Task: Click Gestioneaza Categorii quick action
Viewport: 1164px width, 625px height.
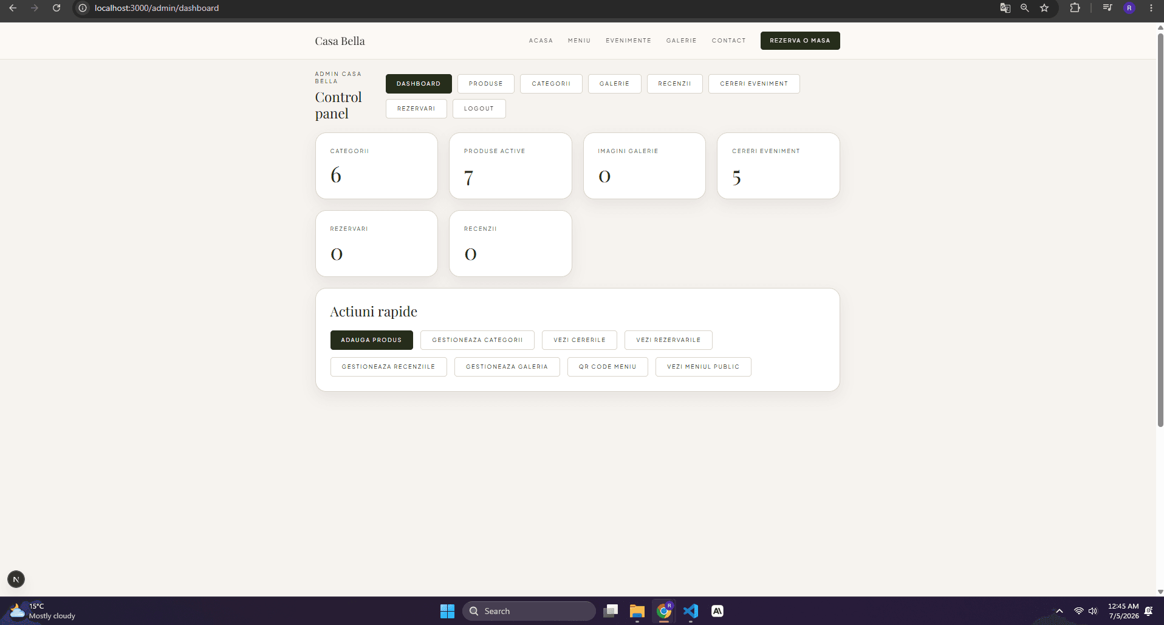Action: click(478, 340)
